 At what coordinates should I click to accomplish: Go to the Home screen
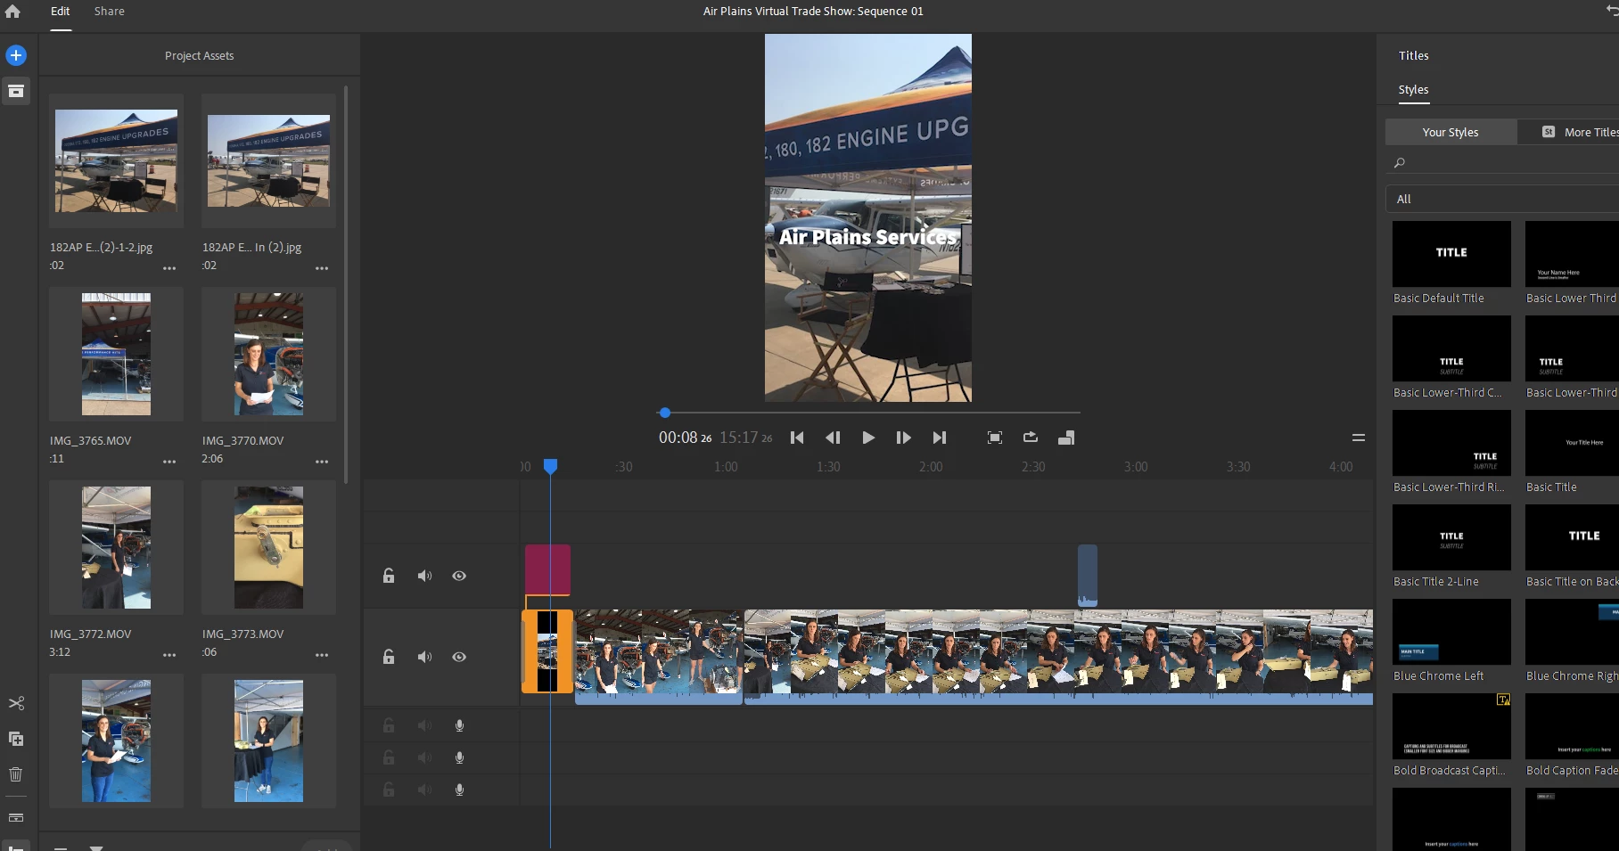click(x=12, y=12)
